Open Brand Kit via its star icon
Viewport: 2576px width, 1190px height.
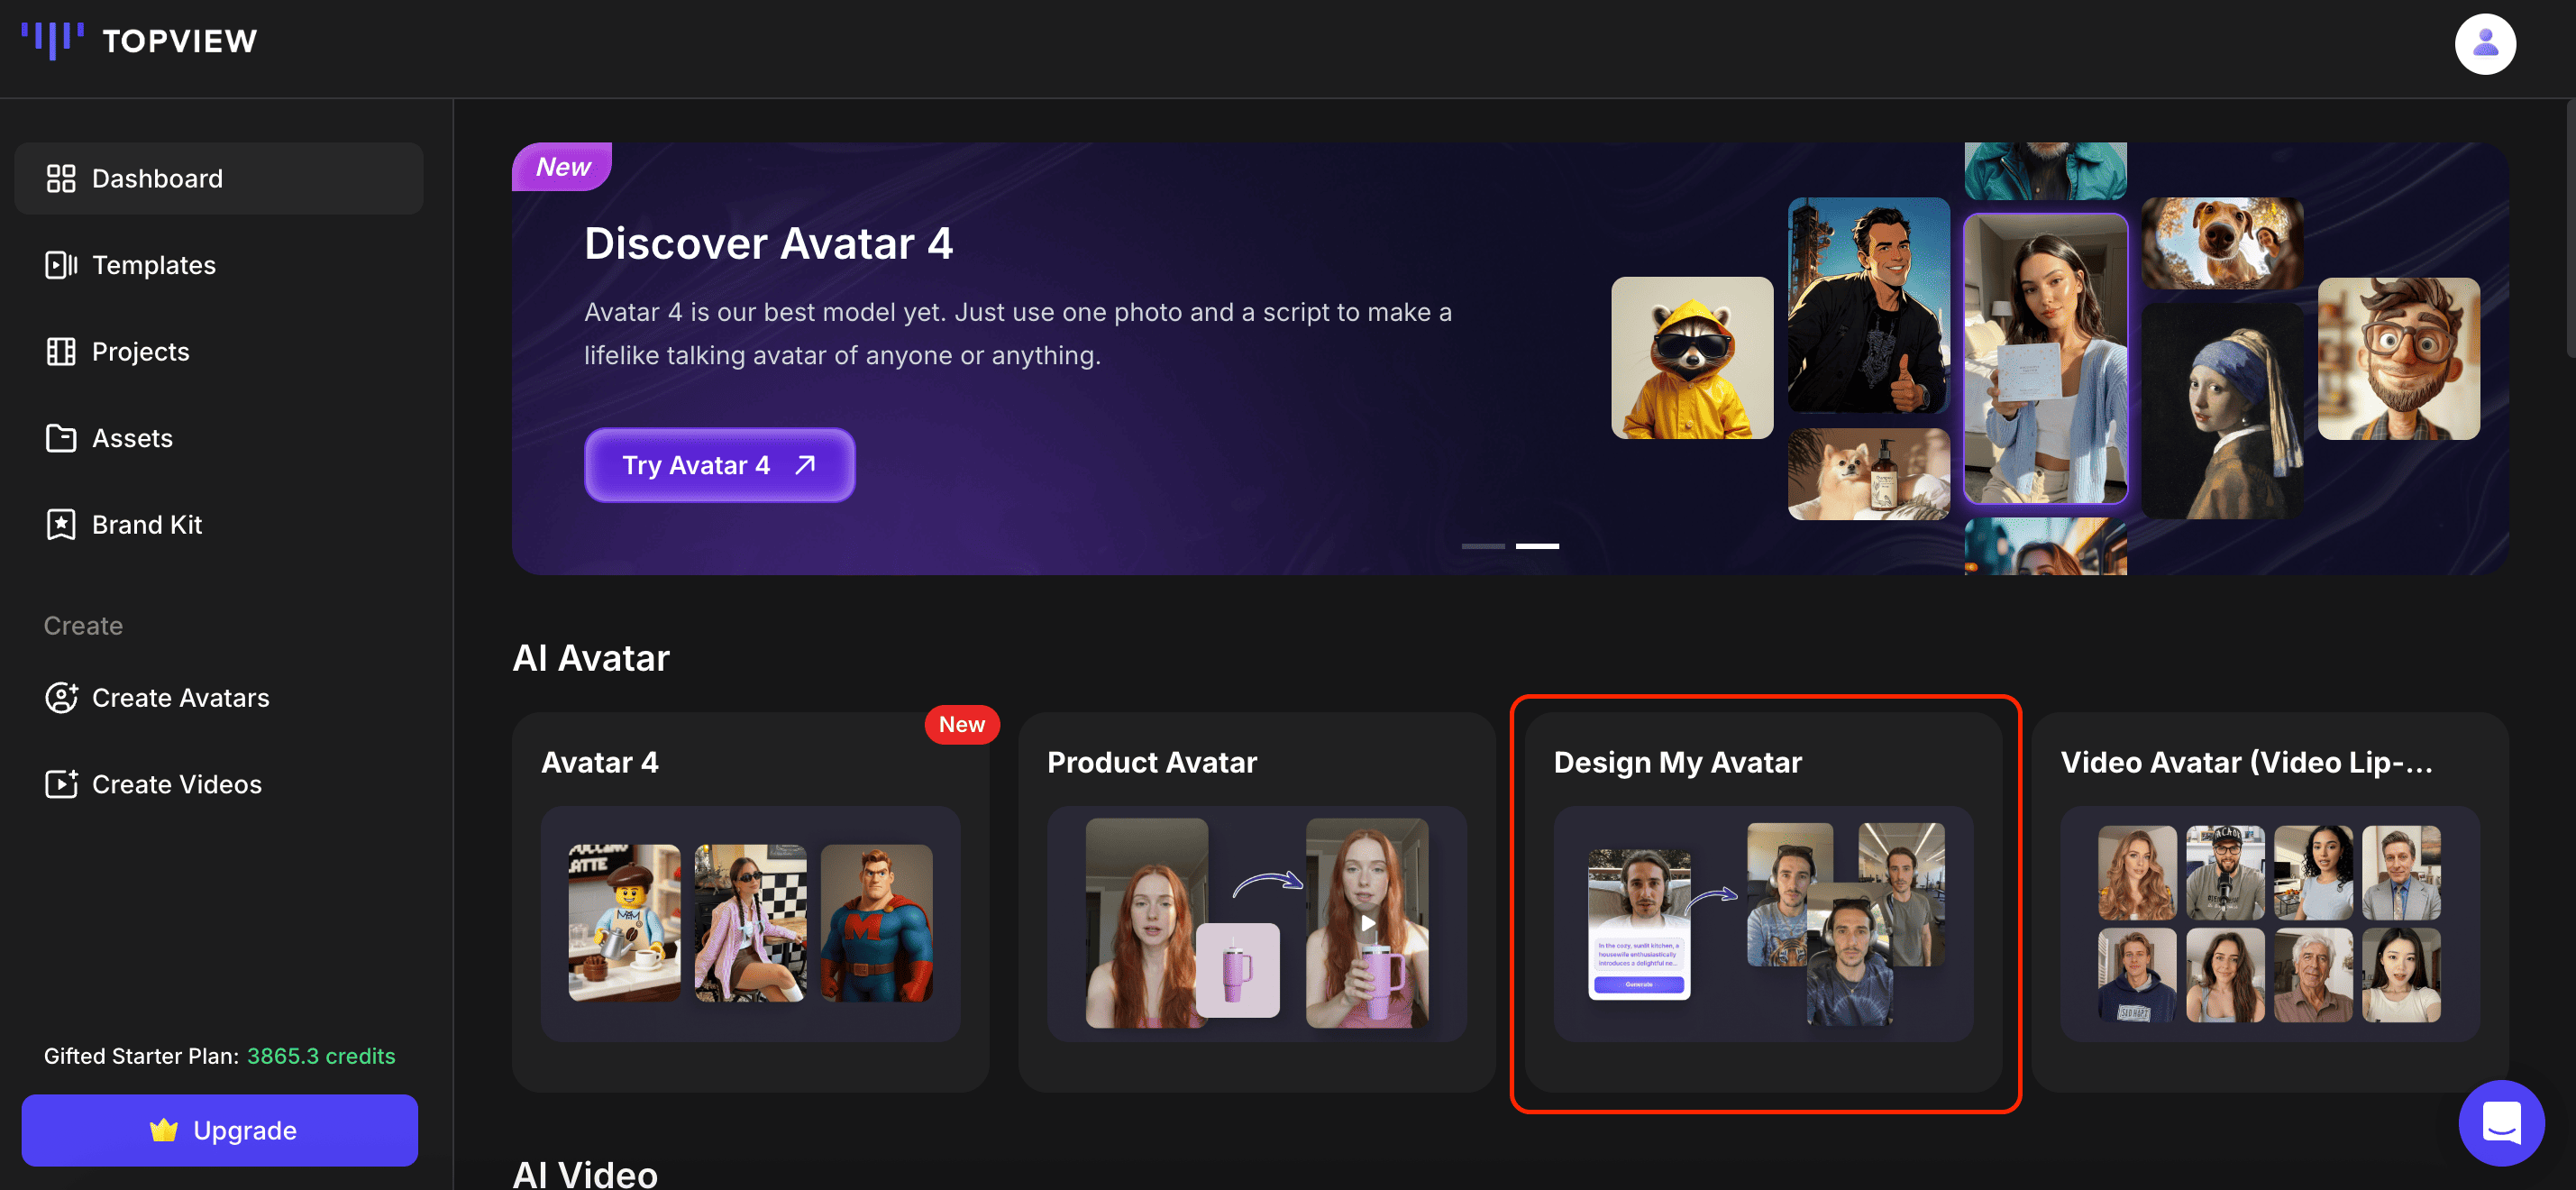click(x=61, y=524)
